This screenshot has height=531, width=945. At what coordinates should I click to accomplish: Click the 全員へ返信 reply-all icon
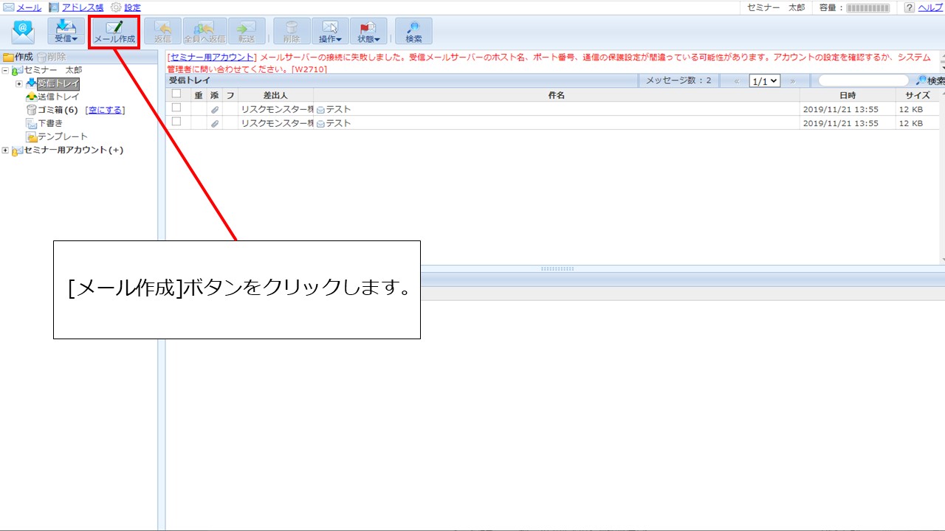(205, 32)
